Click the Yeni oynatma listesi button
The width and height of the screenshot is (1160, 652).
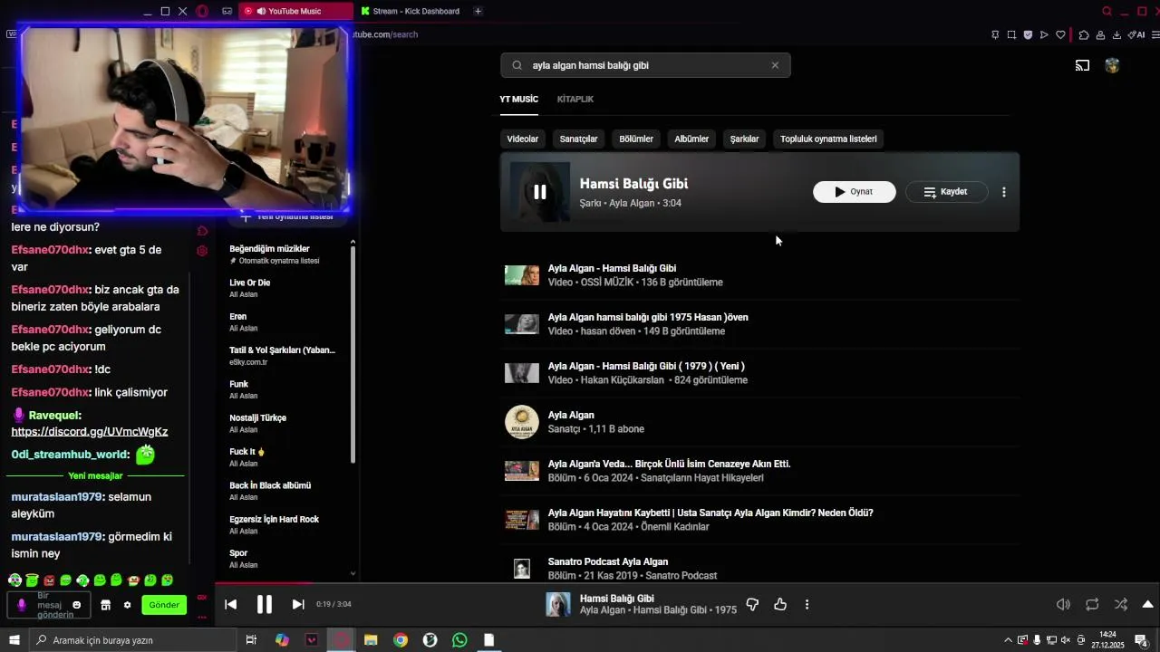(287, 217)
